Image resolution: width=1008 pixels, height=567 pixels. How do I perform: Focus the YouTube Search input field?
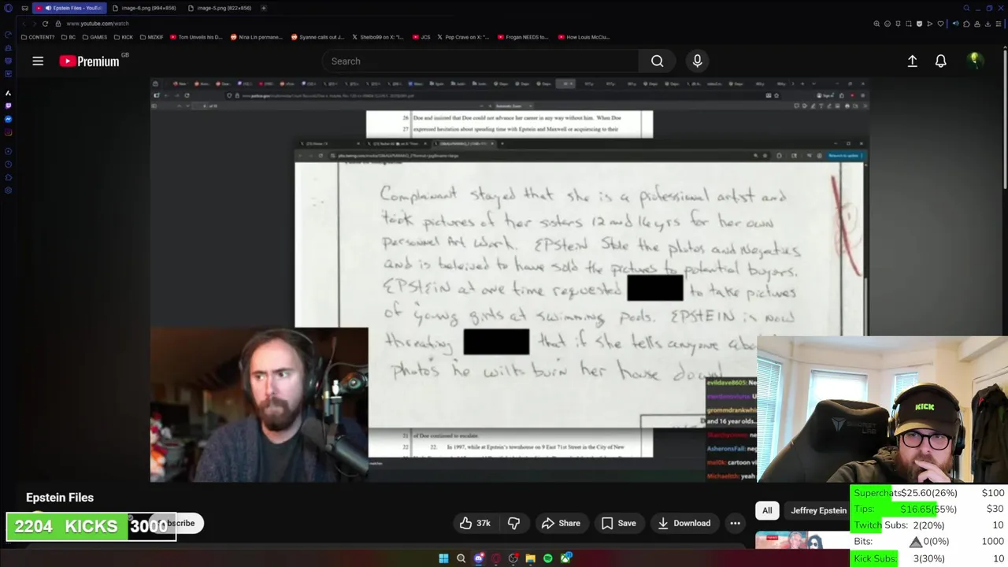(480, 61)
